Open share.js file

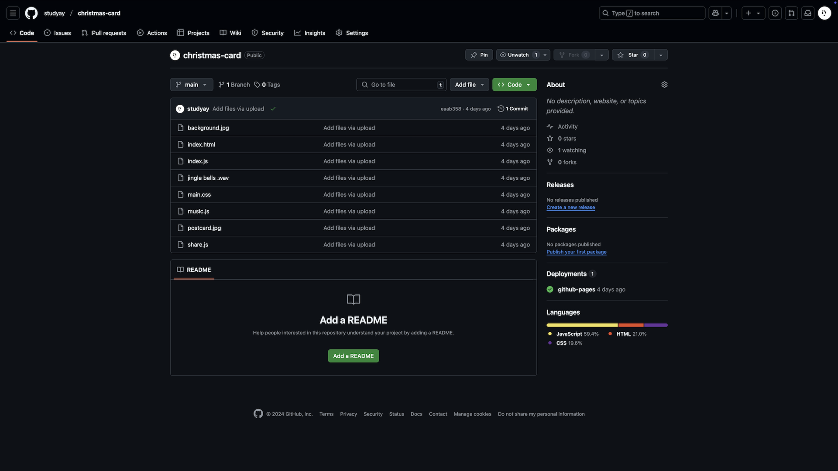click(x=198, y=245)
